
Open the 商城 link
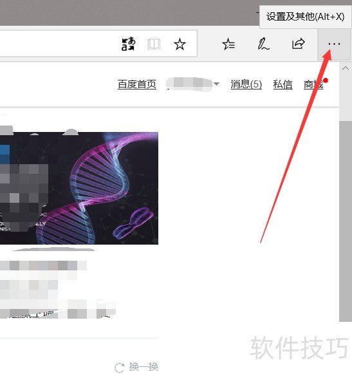313,84
